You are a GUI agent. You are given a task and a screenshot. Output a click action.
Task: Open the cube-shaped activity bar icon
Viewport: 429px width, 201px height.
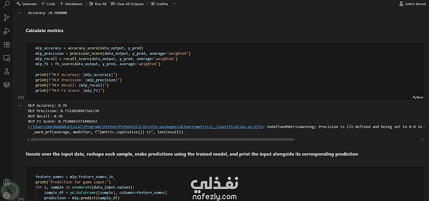(x=6, y=85)
